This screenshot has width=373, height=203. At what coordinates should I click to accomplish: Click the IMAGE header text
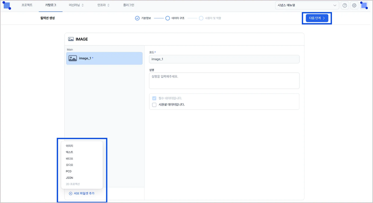tap(82, 39)
